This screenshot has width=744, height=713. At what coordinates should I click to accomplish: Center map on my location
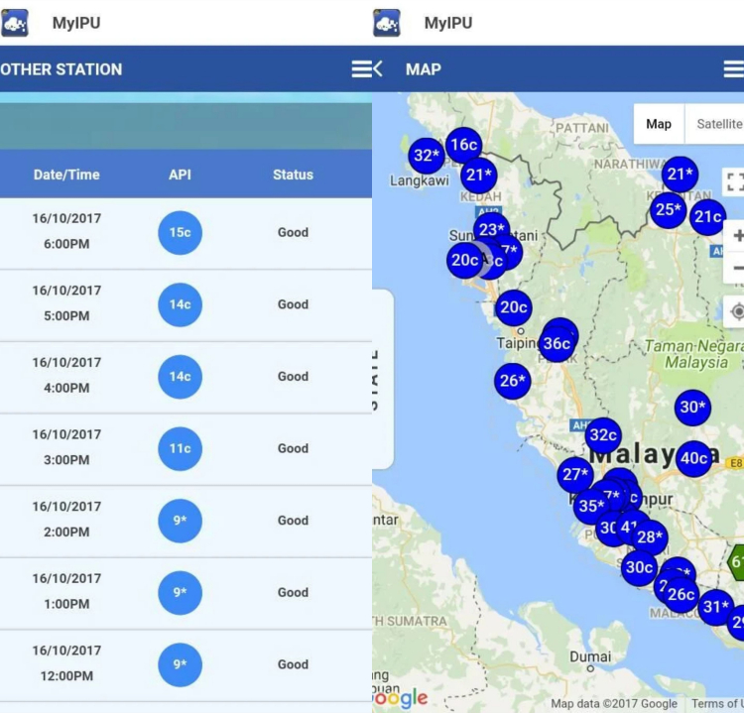pos(735,311)
